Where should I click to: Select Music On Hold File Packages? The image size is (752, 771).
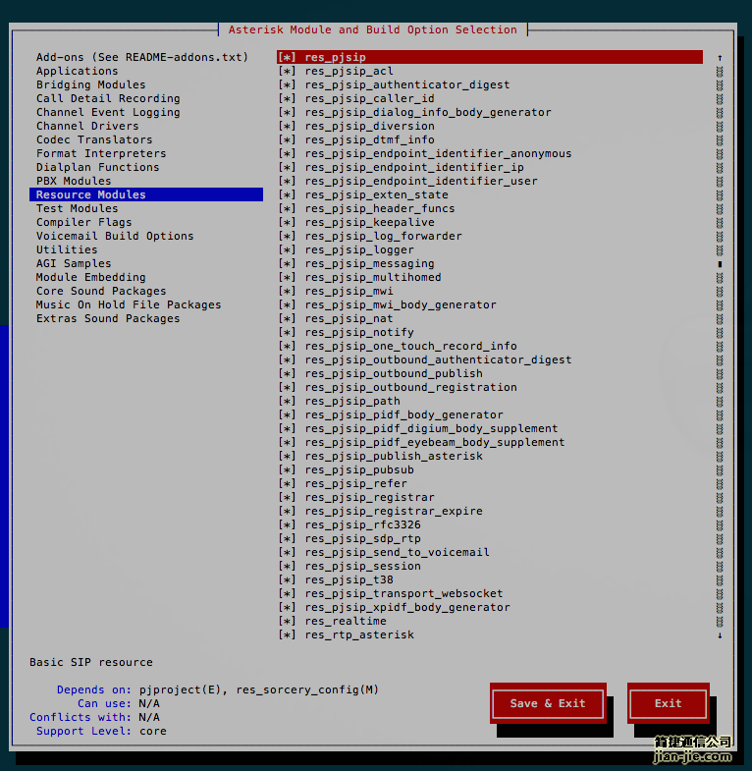coord(129,304)
